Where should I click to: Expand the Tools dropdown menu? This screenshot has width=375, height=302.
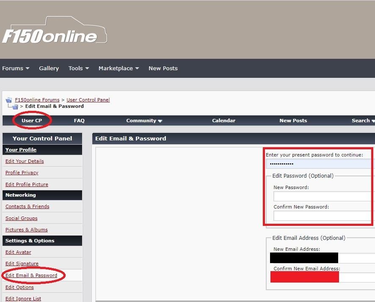pos(79,68)
